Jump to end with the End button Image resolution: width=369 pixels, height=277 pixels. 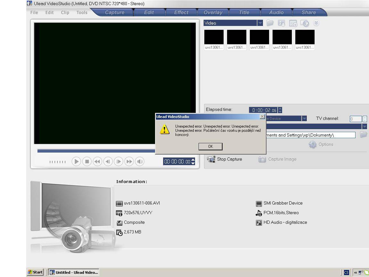129,162
